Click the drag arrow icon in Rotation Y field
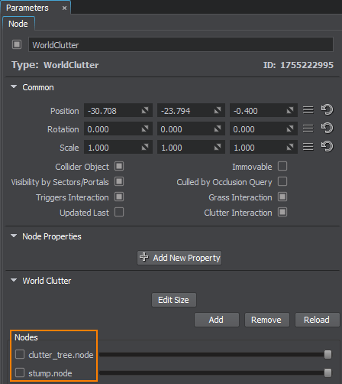 coord(218,129)
